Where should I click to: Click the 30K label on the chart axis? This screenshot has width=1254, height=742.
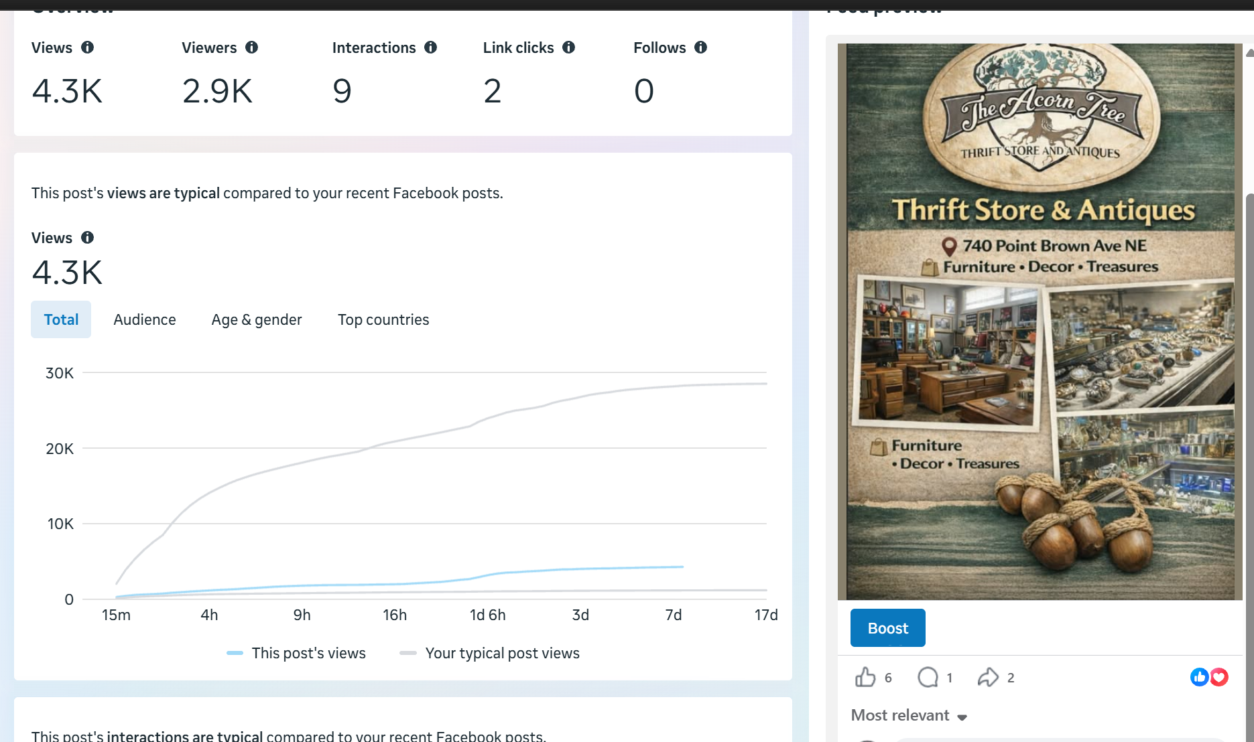pyautogui.click(x=60, y=373)
